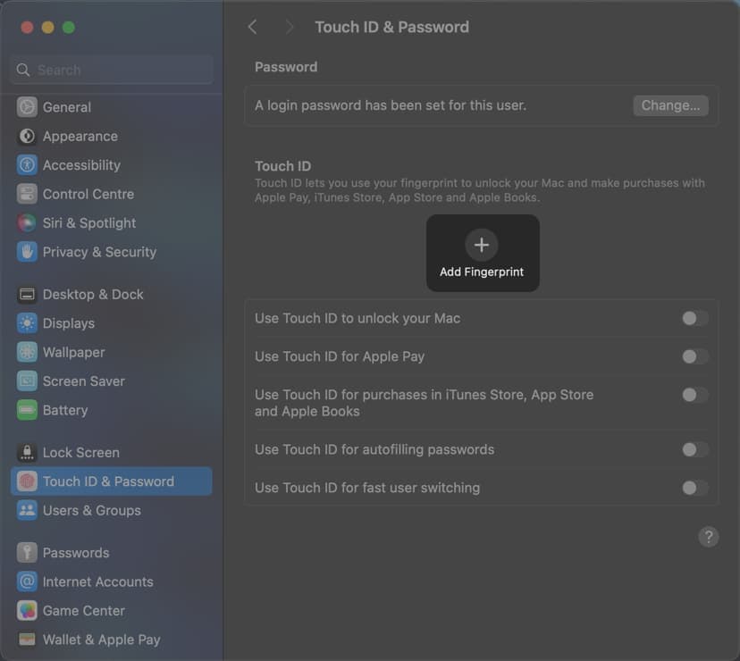Open Internet Accounts @ icon
The image size is (740, 661).
pyautogui.click(x=27, y=582)
